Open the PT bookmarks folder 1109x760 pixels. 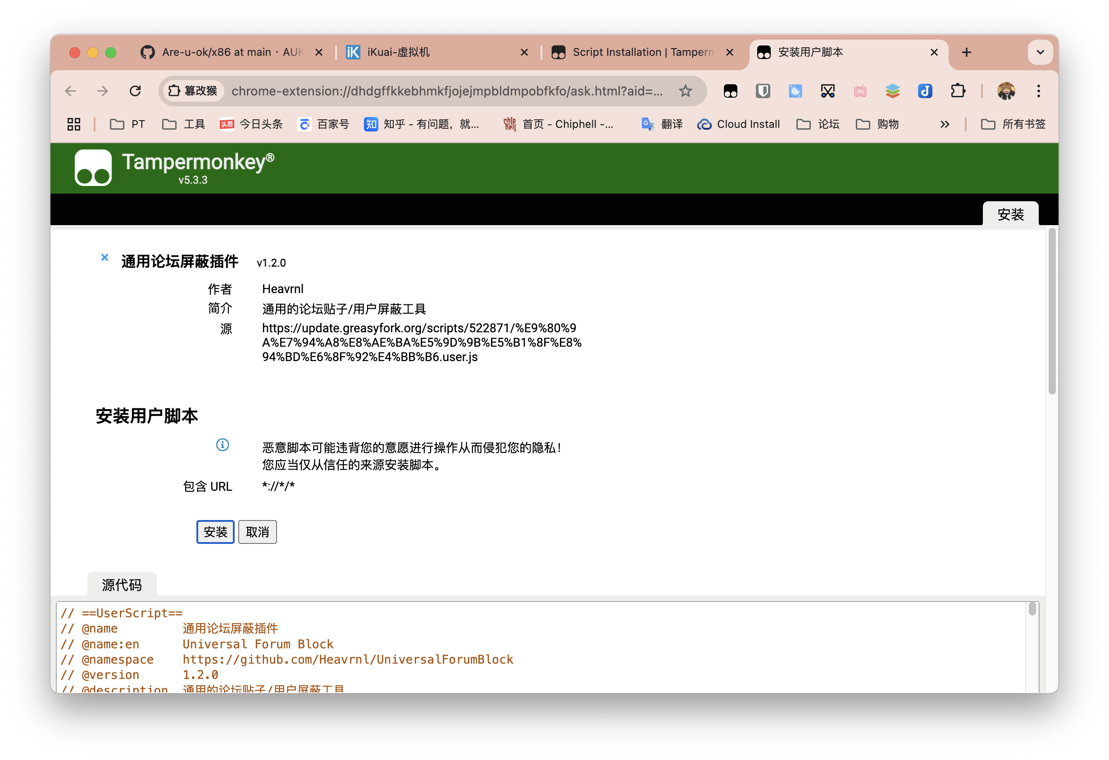[127, 124]
